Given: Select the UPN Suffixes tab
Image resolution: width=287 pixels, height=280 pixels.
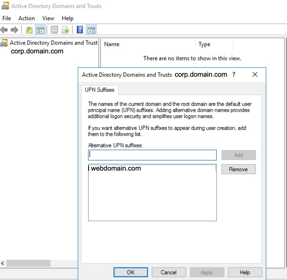Looking at the screenshot, I should click(99, 90).
